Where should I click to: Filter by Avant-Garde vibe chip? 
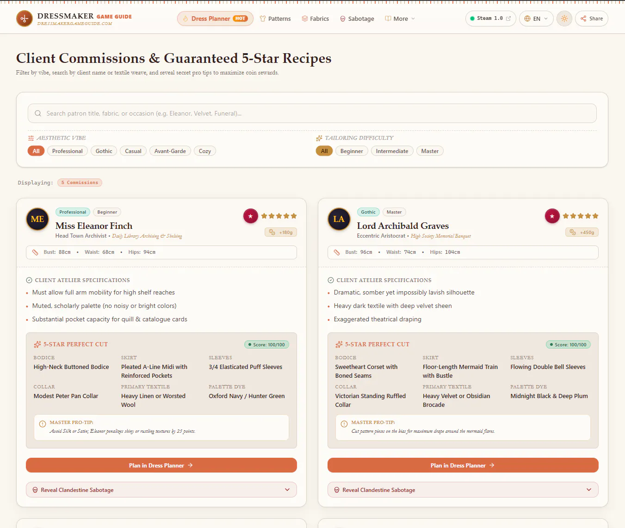(x=170, y=151)
